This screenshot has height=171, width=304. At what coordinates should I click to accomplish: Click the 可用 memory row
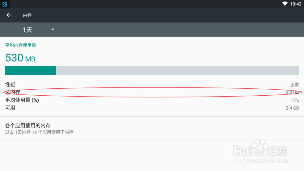[152, 108]
